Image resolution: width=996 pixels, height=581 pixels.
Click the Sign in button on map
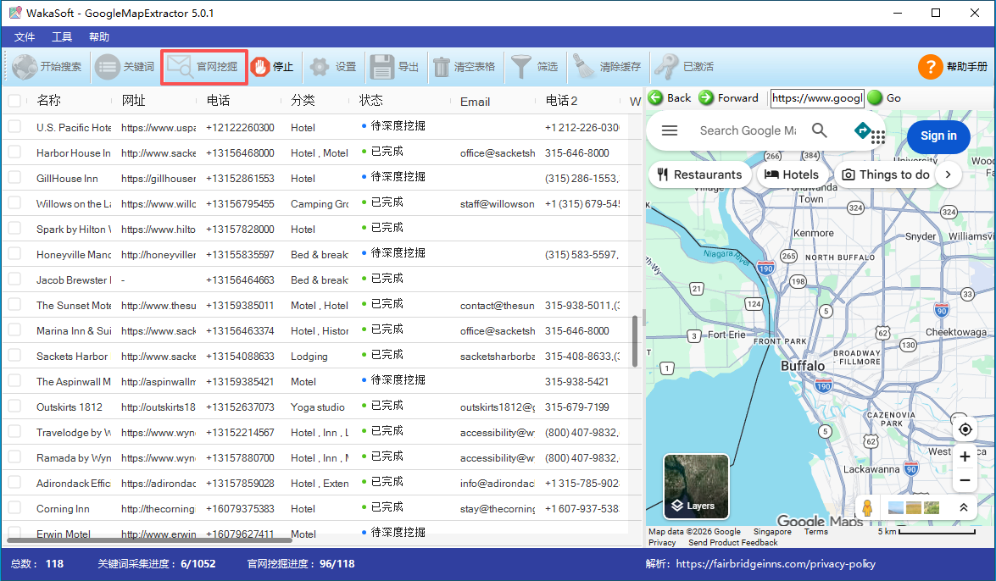[x=938, y=136]
